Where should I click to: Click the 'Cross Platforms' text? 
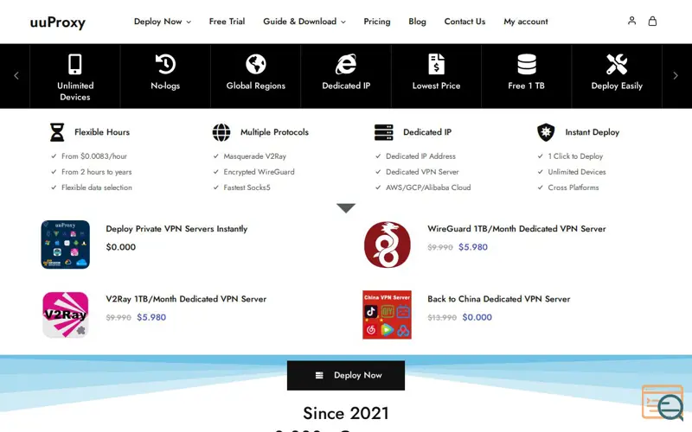tap(573, 187)
